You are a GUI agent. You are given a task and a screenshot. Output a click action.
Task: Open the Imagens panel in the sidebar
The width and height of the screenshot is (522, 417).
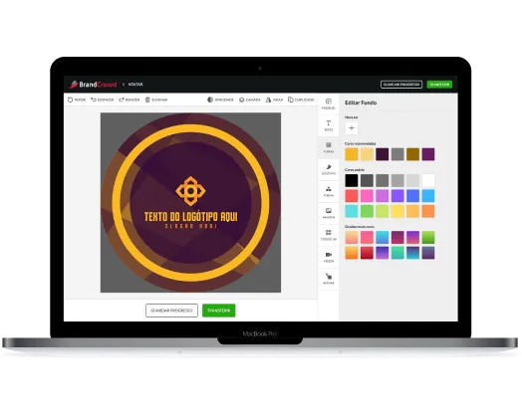[x=329, y=213]
